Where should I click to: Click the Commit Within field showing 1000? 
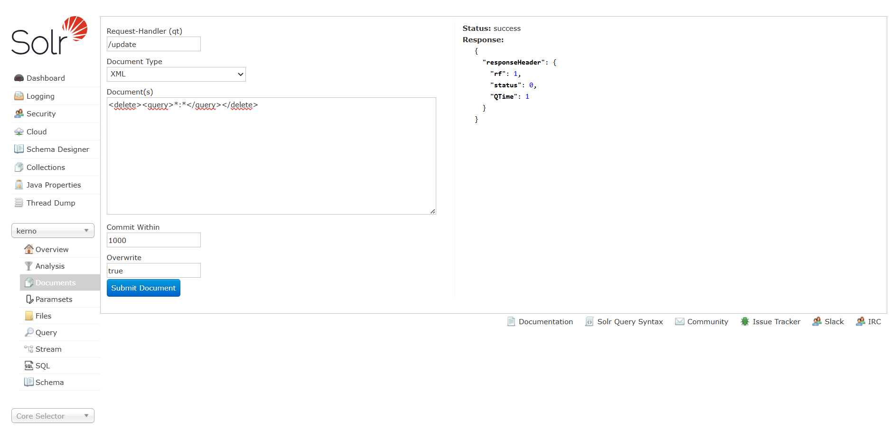point(154,240)
